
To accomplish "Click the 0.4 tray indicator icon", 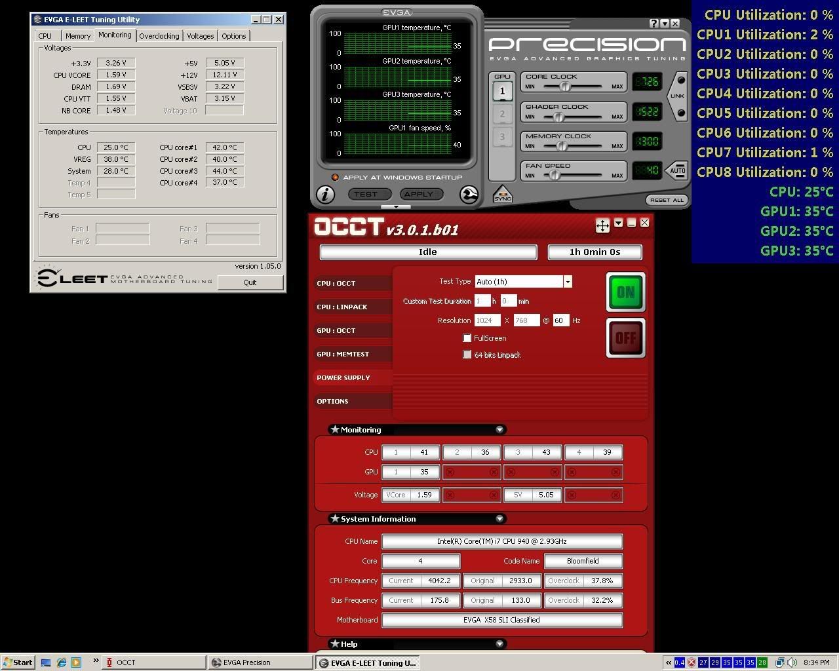I will point(679,662).
